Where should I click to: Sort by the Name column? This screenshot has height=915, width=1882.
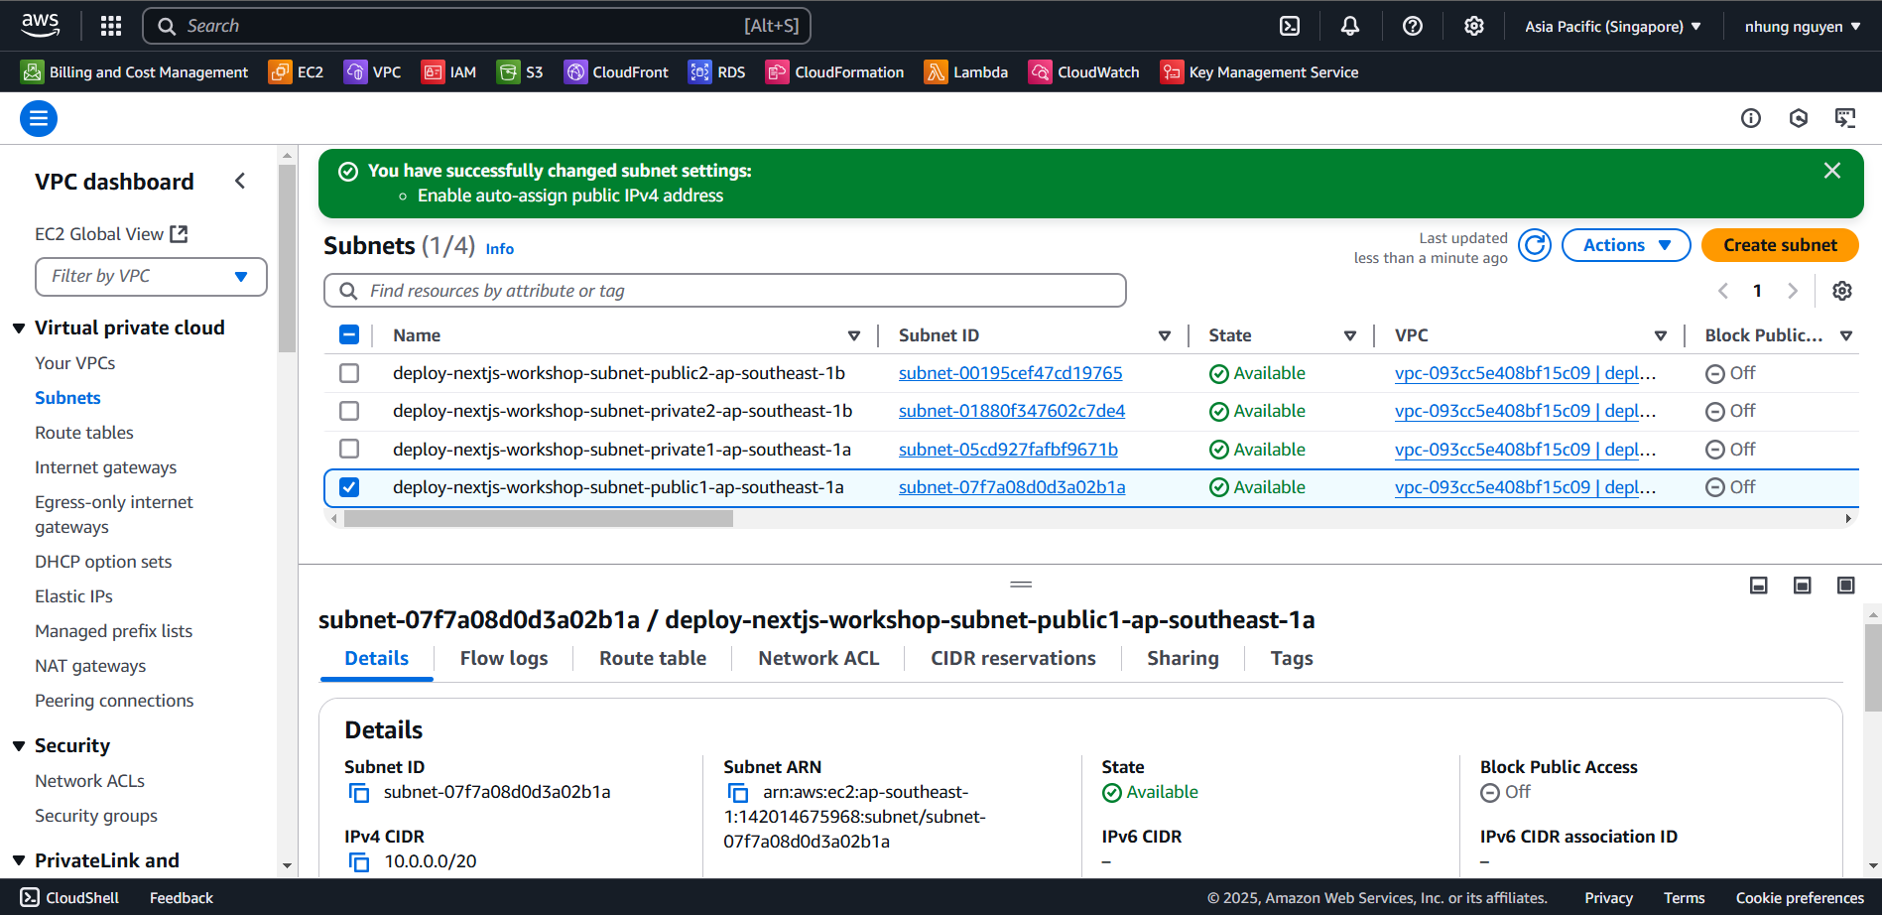pyautogui.click(x=854, y=336)
